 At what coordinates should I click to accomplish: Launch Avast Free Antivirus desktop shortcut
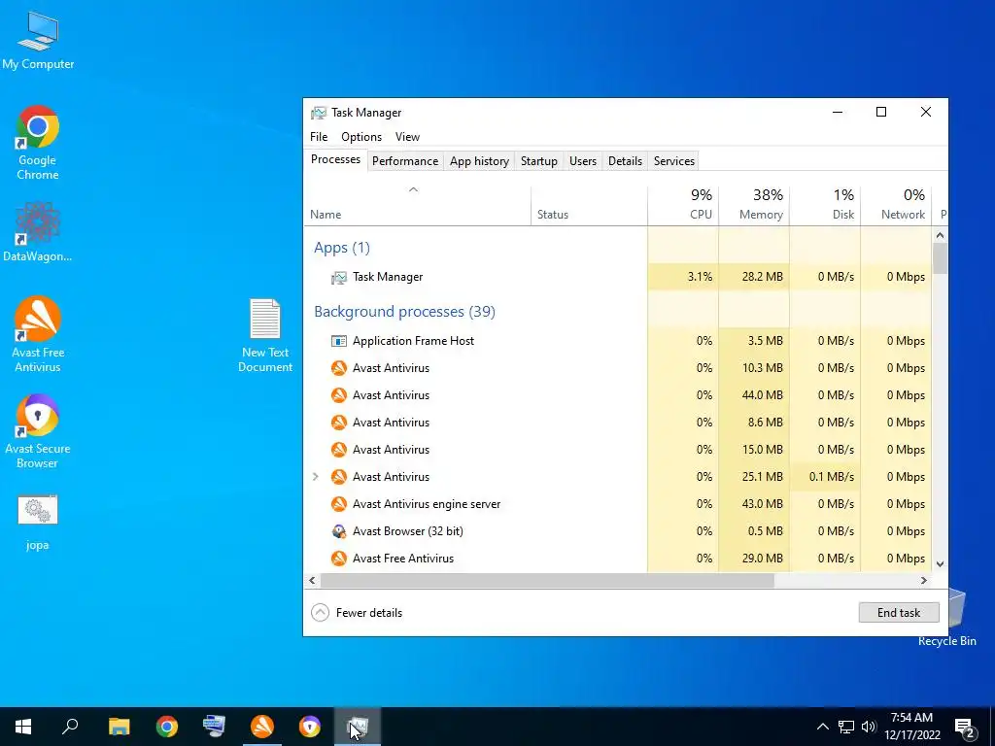coord(38,334)
